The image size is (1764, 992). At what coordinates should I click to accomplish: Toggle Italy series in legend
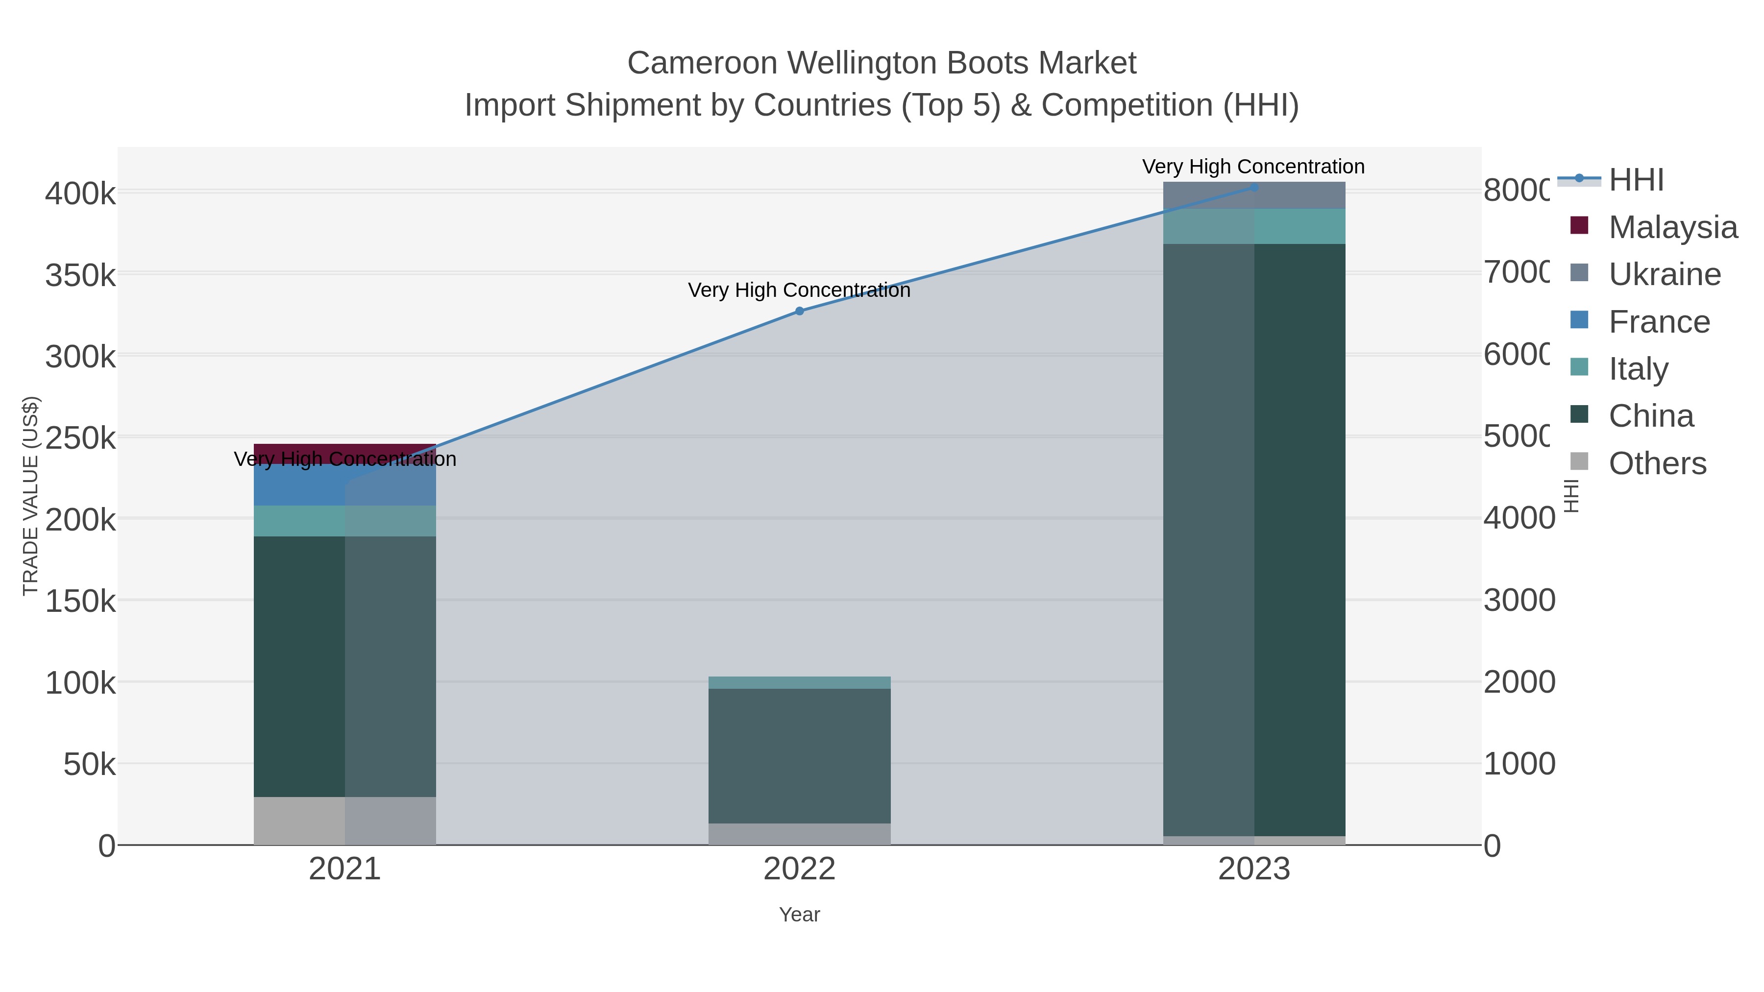(x=1619, y=368)
